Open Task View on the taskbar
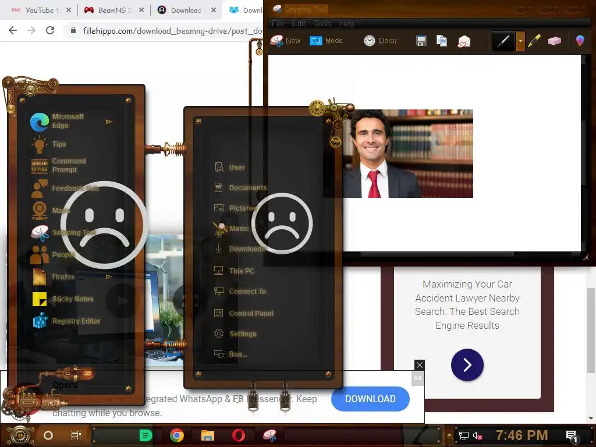This screenshot has height=447, width=596. 76,435
